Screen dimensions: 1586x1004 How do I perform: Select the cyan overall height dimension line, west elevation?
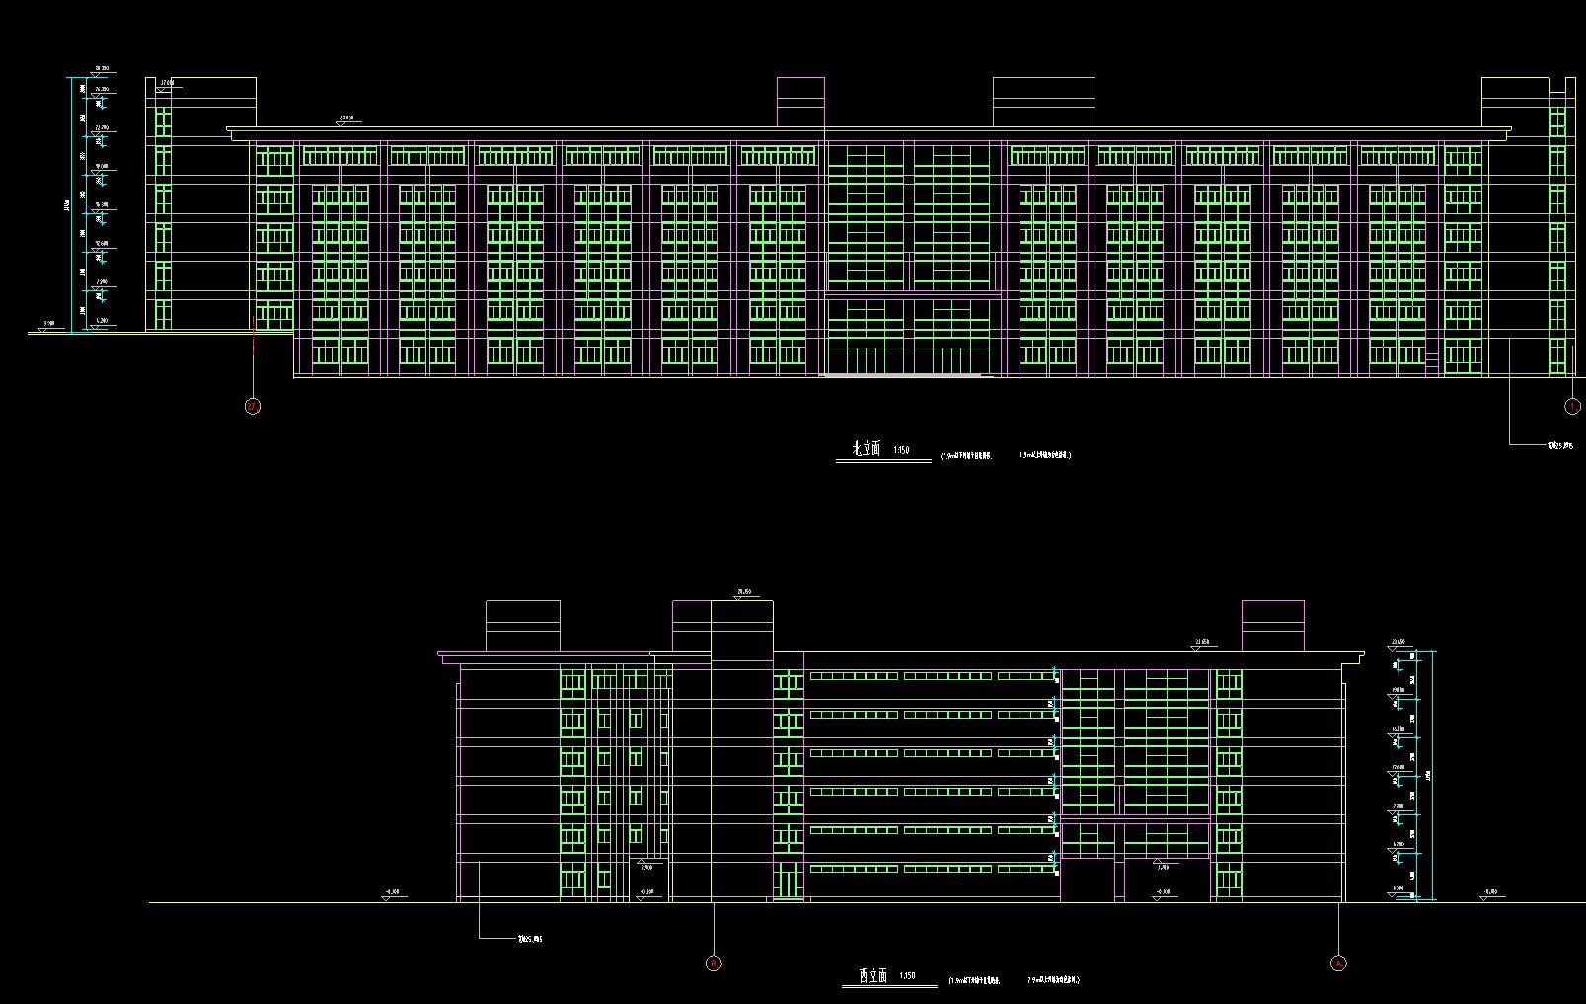click(x=1433, y=775)
